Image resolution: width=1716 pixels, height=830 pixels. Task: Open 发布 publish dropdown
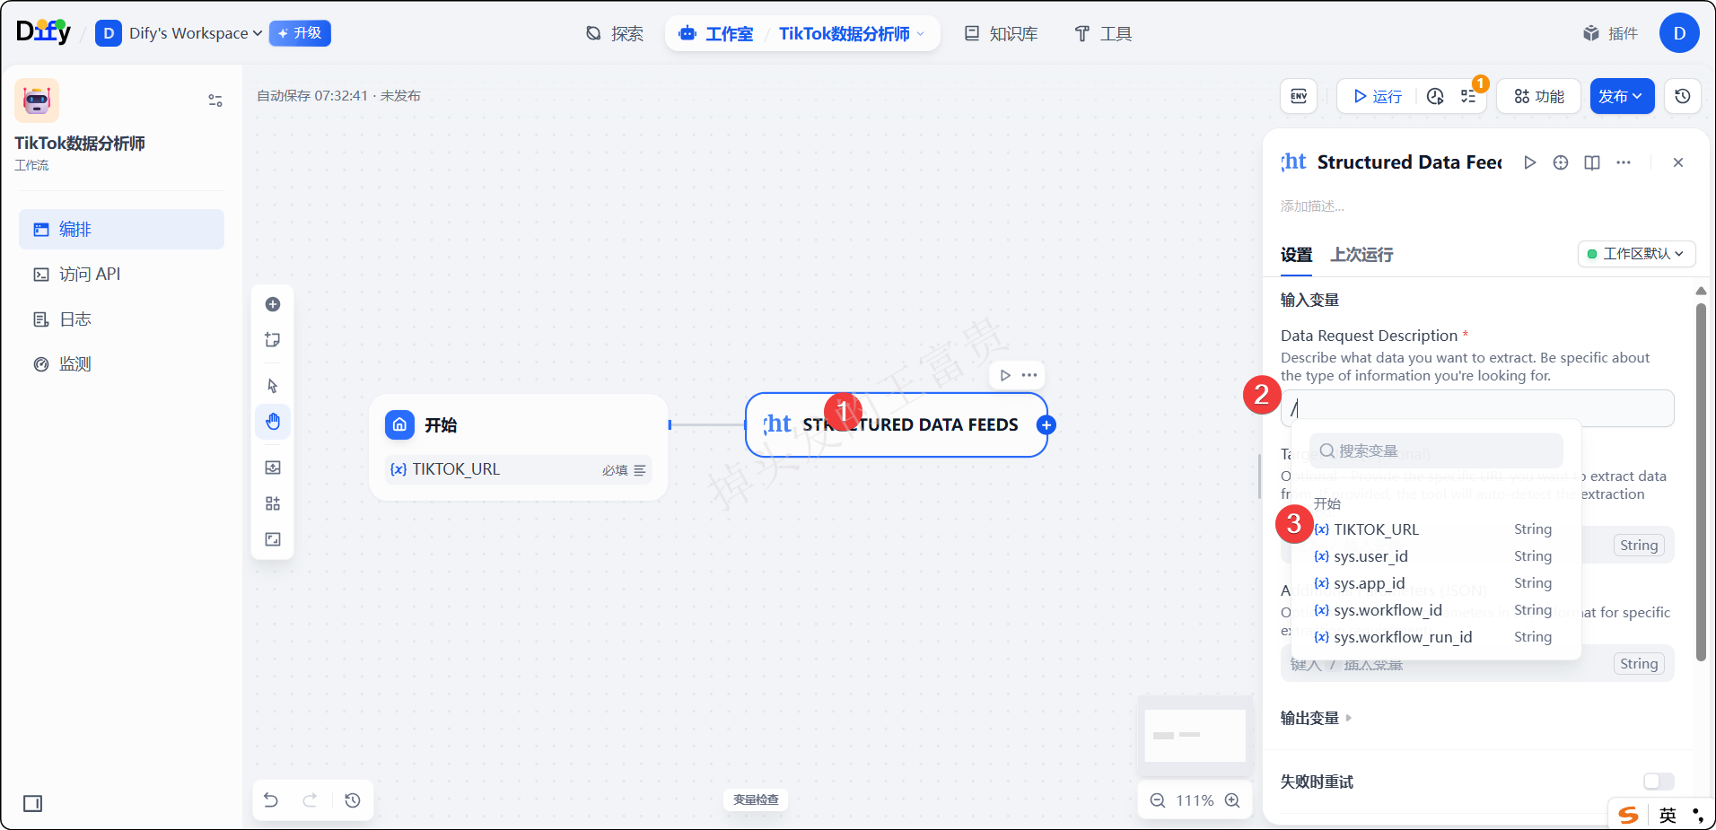[1622, 96]
